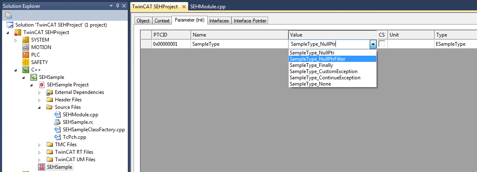
Task: Click the Source Files open folder icon
Action: click(50, 107)
